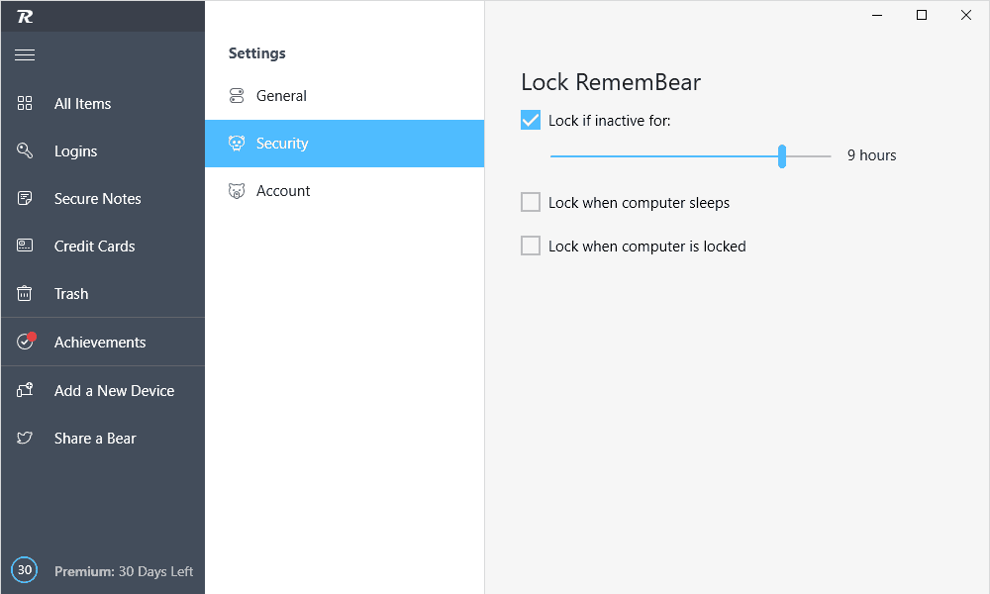
Task: Open Logins via the key icon
Action: click(x=25, y=150)
